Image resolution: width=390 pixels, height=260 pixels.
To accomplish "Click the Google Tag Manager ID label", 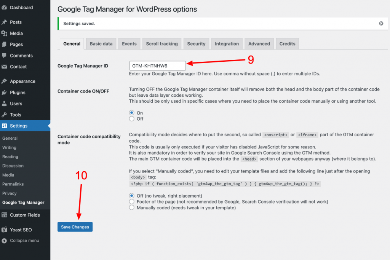I will point(83,66).
